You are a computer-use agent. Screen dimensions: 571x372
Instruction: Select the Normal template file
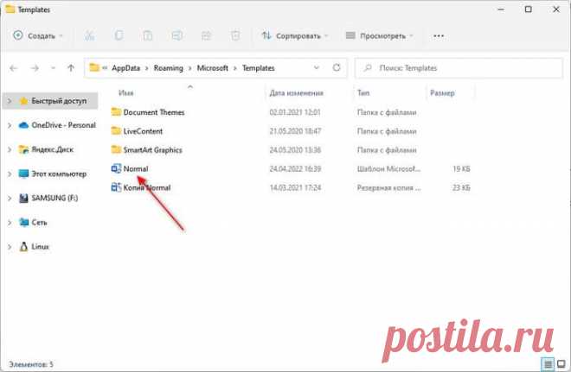pos(136,169)
